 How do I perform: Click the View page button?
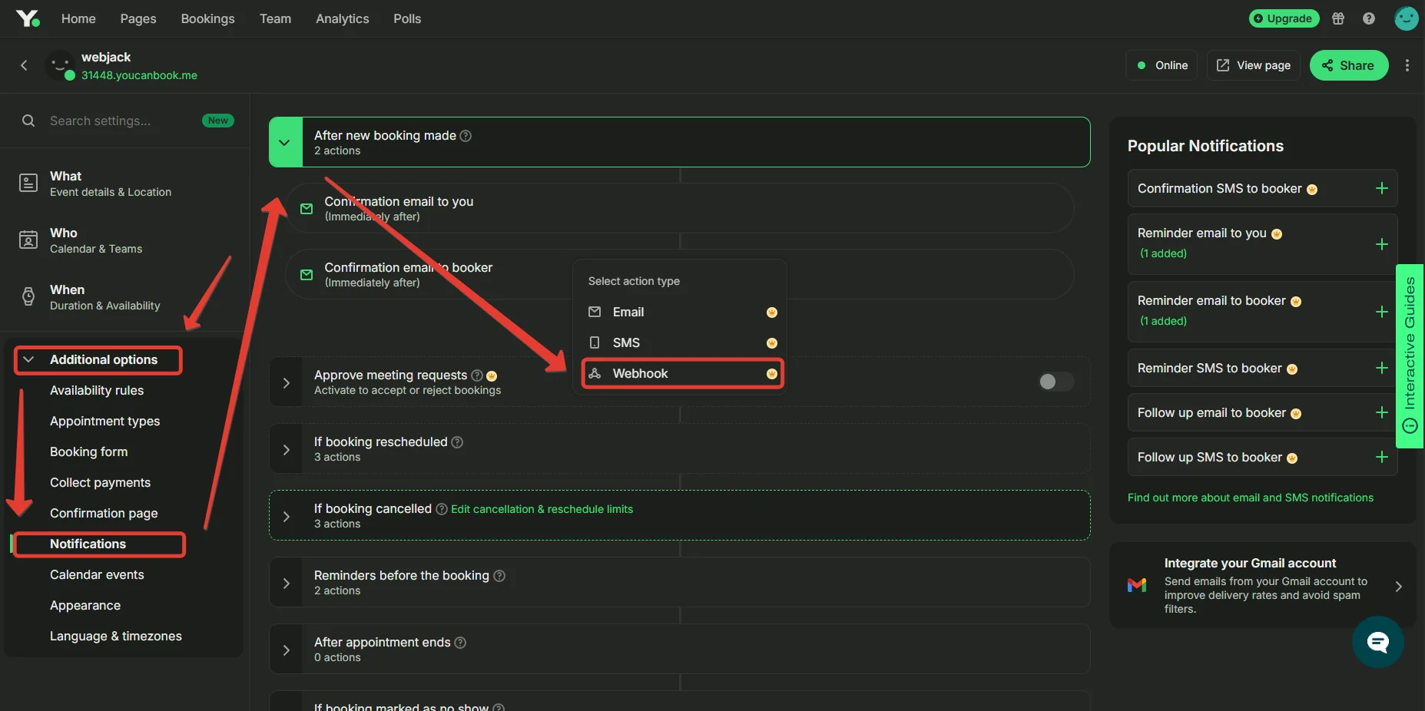(1253, 65)
